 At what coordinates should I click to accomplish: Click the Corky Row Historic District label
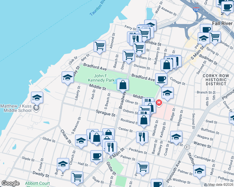tap(216, 80)
